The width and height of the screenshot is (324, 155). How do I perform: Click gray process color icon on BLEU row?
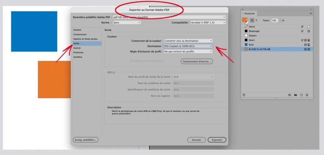click(305, 45)
